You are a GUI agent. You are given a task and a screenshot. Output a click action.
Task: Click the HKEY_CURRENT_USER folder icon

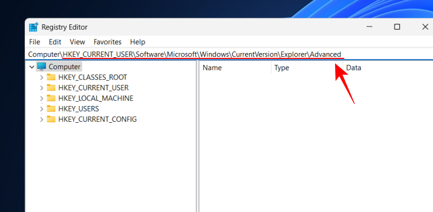pos(51,88)
